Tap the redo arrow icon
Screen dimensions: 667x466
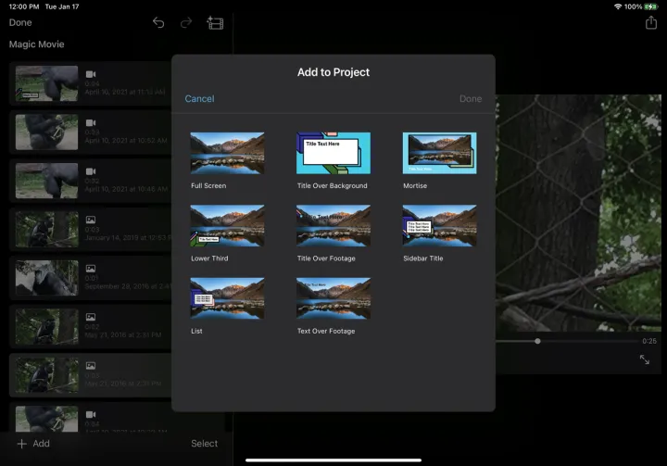click(186, 23)
